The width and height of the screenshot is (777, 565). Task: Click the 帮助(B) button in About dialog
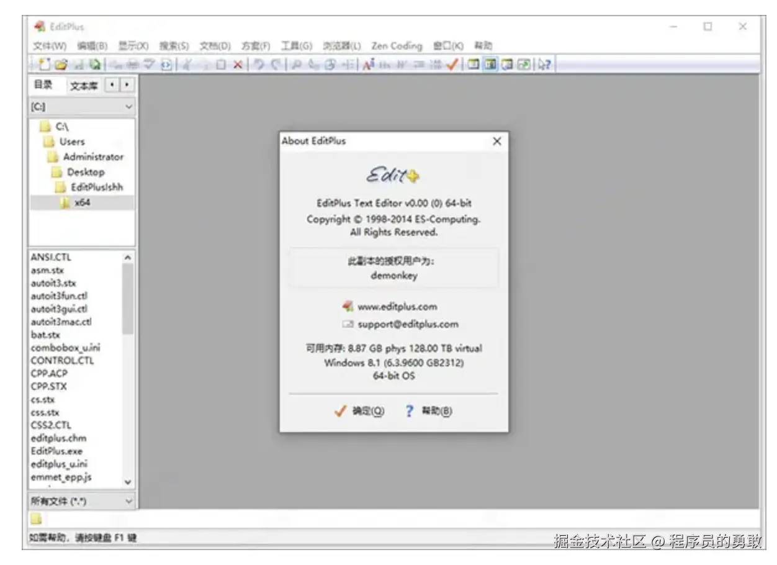click(x=429, y=411)
